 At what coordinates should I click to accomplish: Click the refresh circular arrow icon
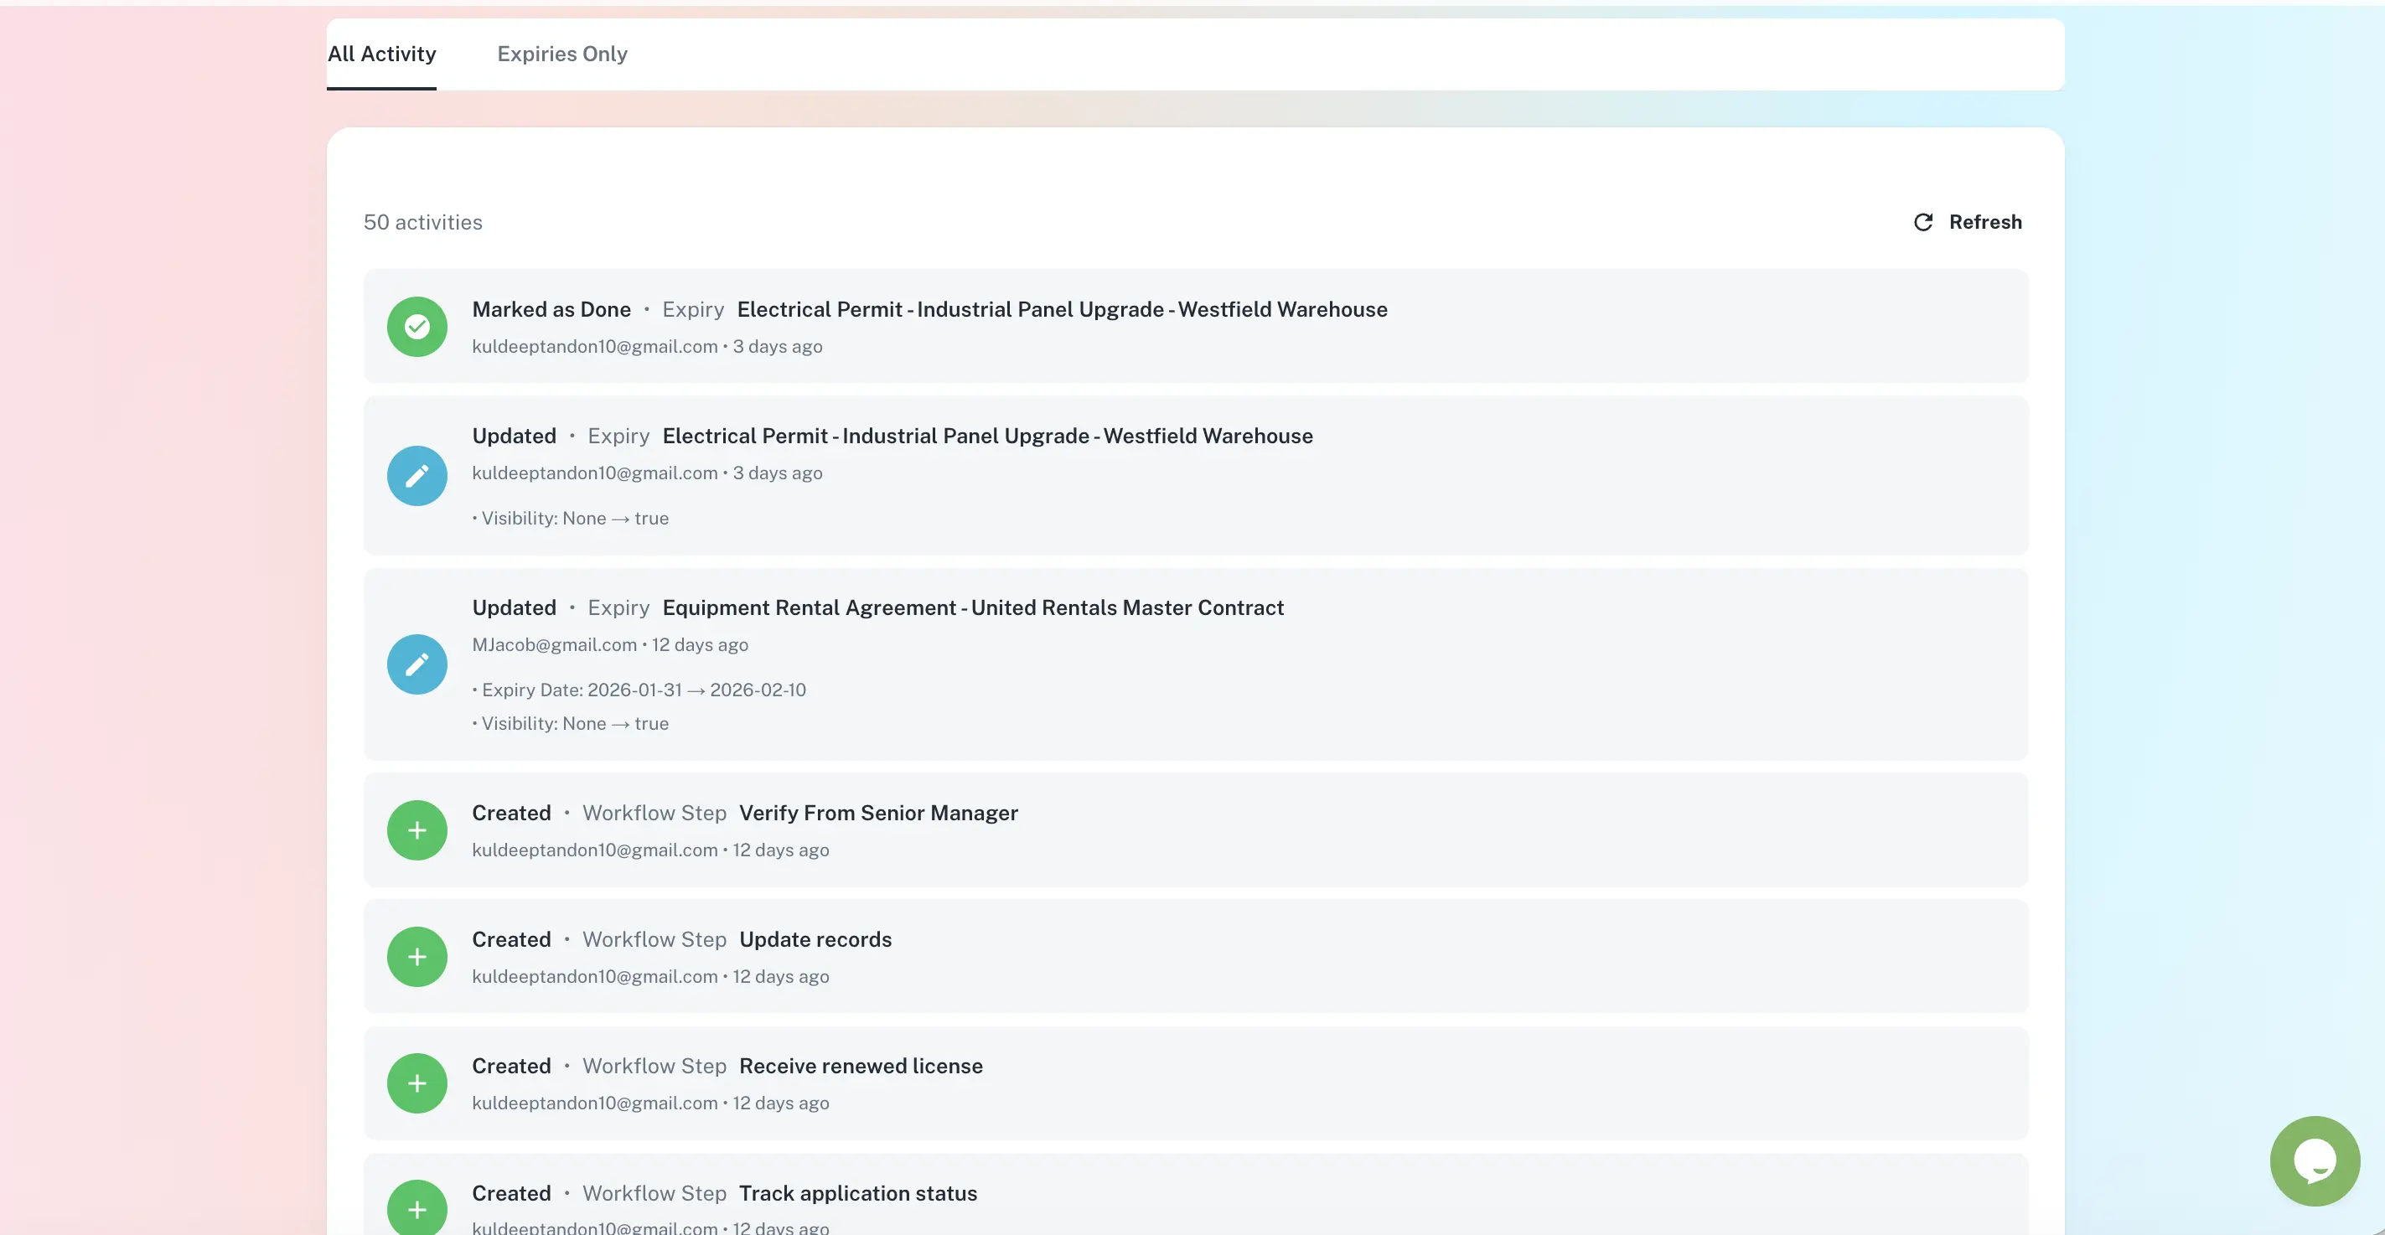(1923, 222)
